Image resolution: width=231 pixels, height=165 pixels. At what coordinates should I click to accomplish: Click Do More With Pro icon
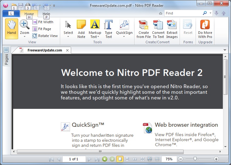[x=205, y=25]
